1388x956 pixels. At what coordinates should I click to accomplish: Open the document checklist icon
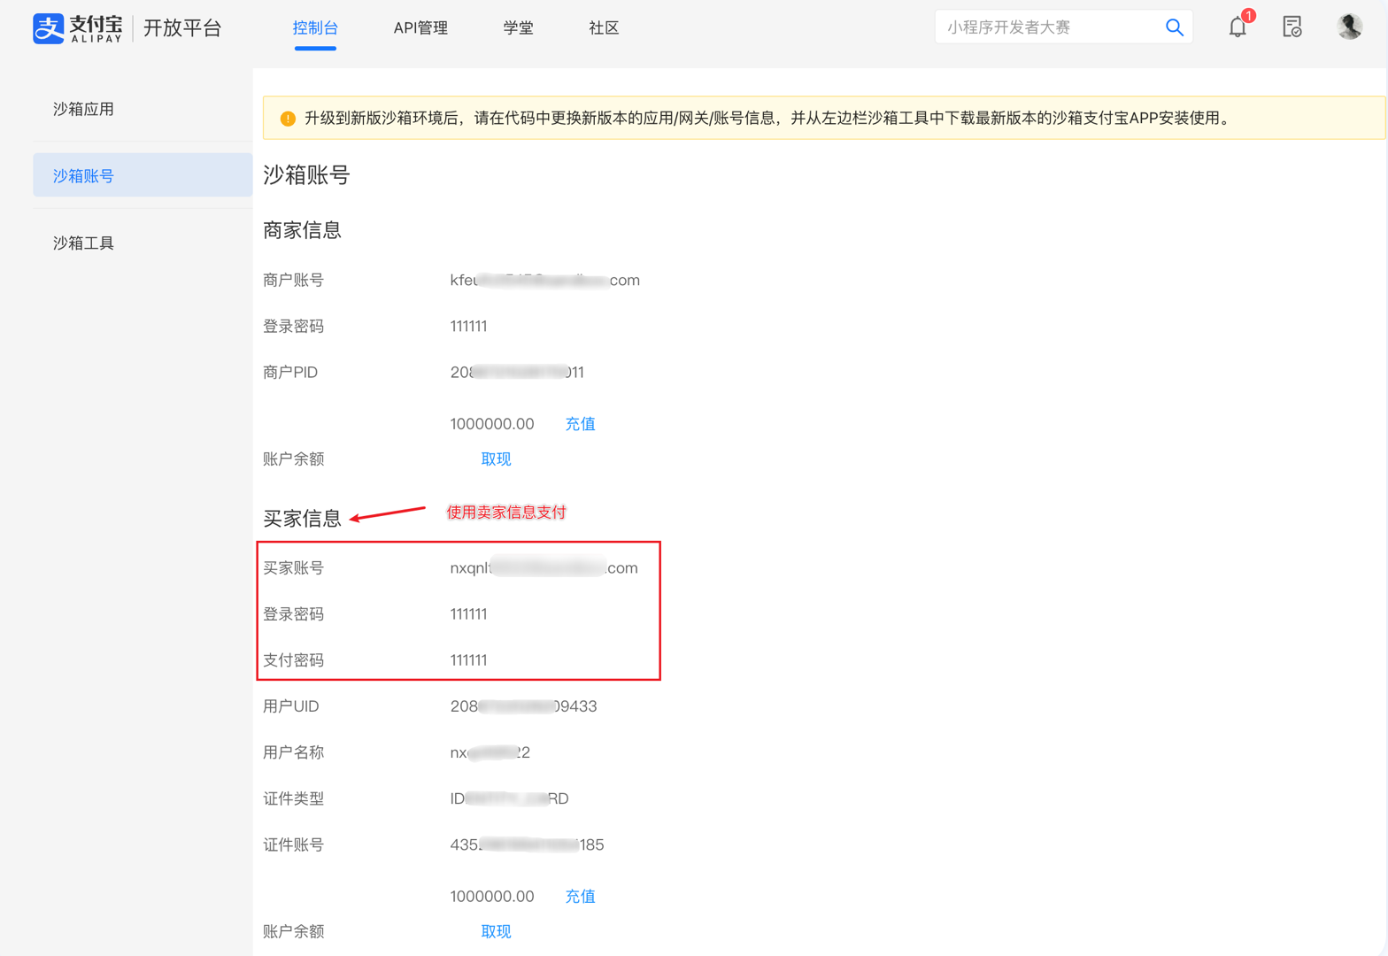pos(1292,27)
